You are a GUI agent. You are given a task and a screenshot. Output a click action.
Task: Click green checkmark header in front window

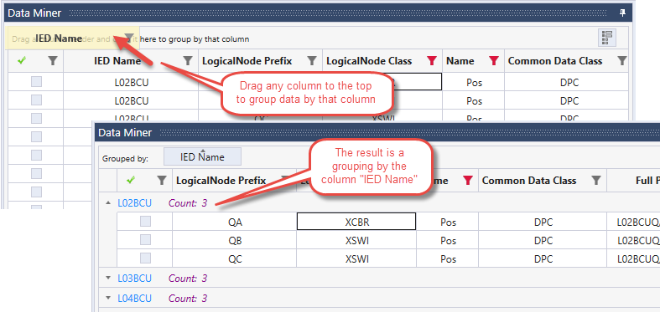click(x=131, y=181)
